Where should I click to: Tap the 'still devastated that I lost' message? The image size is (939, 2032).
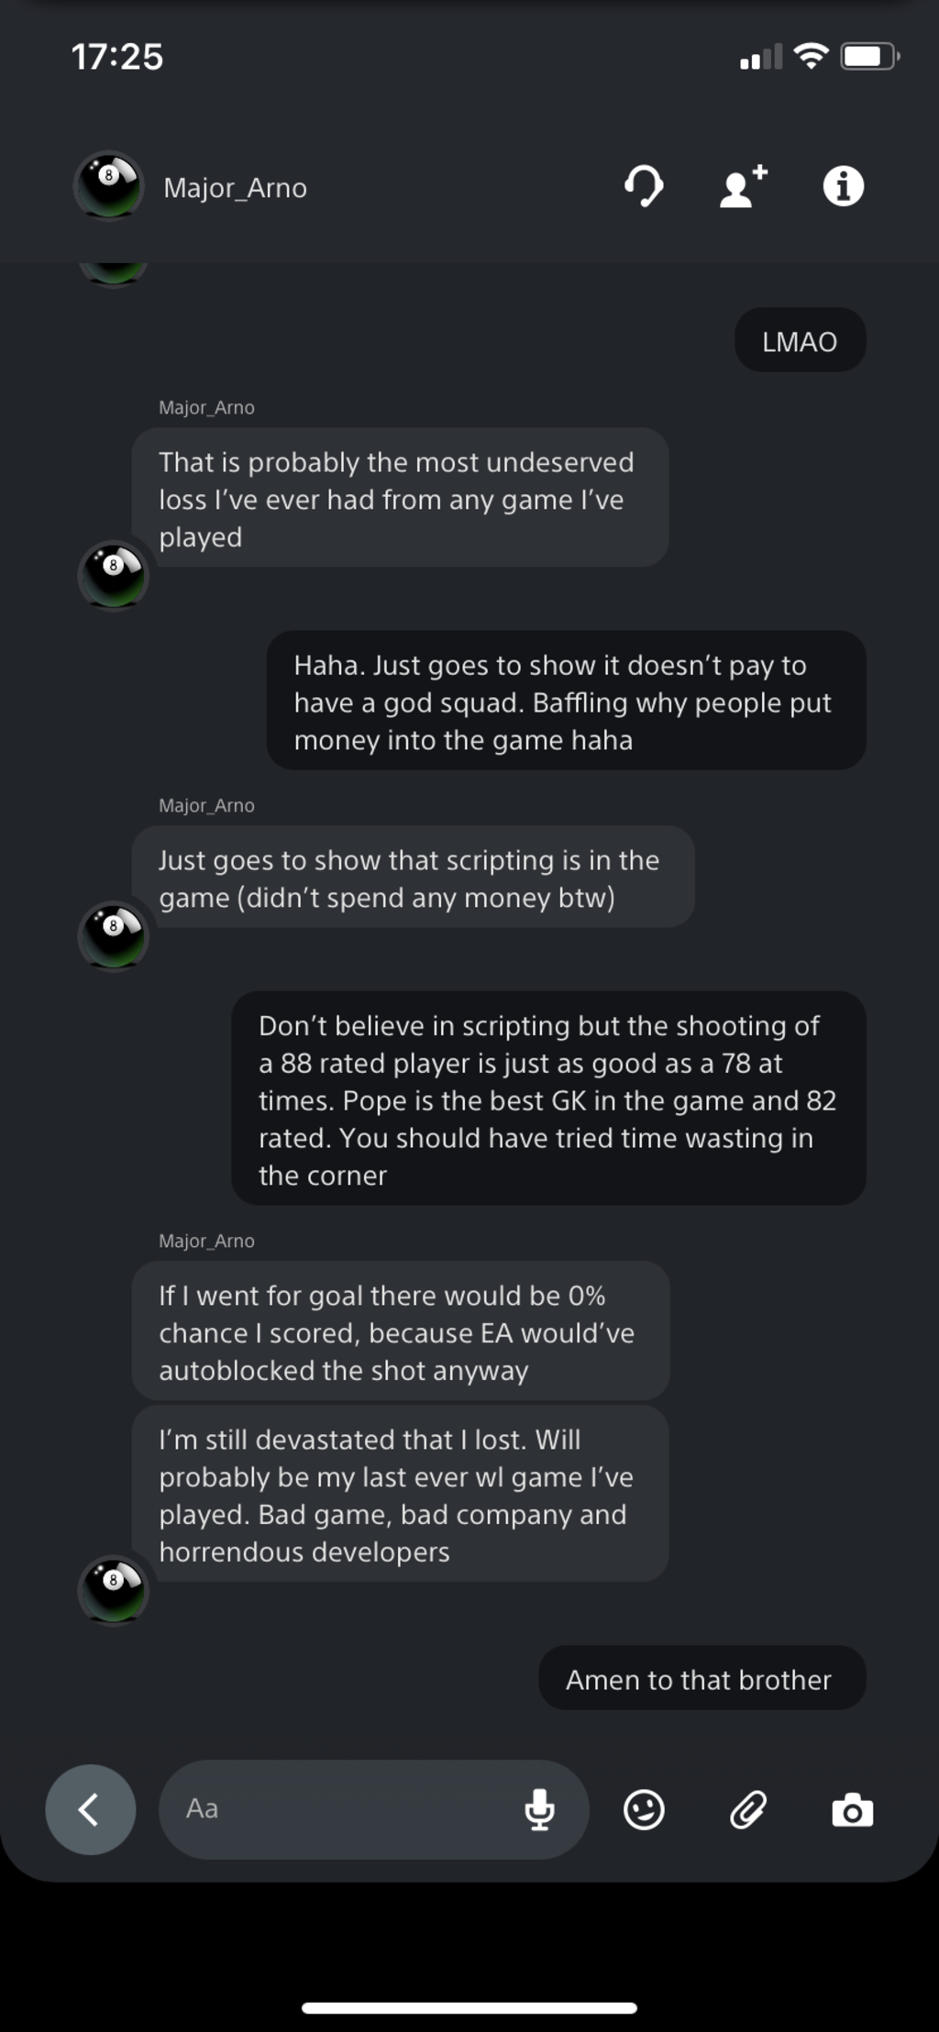click(x=399, y=1494)
